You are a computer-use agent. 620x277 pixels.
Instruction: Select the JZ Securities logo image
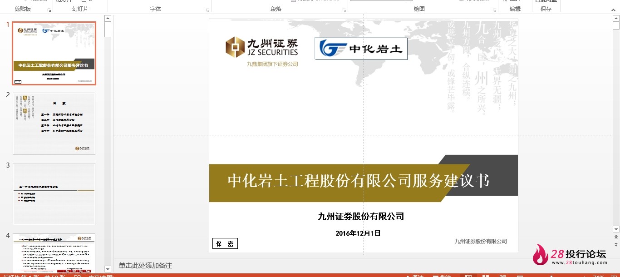tap(262, 47)
